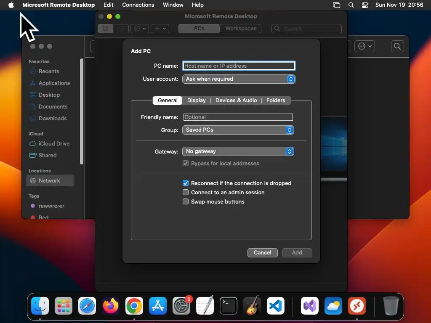Open purple Visual Studio dock icon
The image size is (431, 323).
click(310, 306)
